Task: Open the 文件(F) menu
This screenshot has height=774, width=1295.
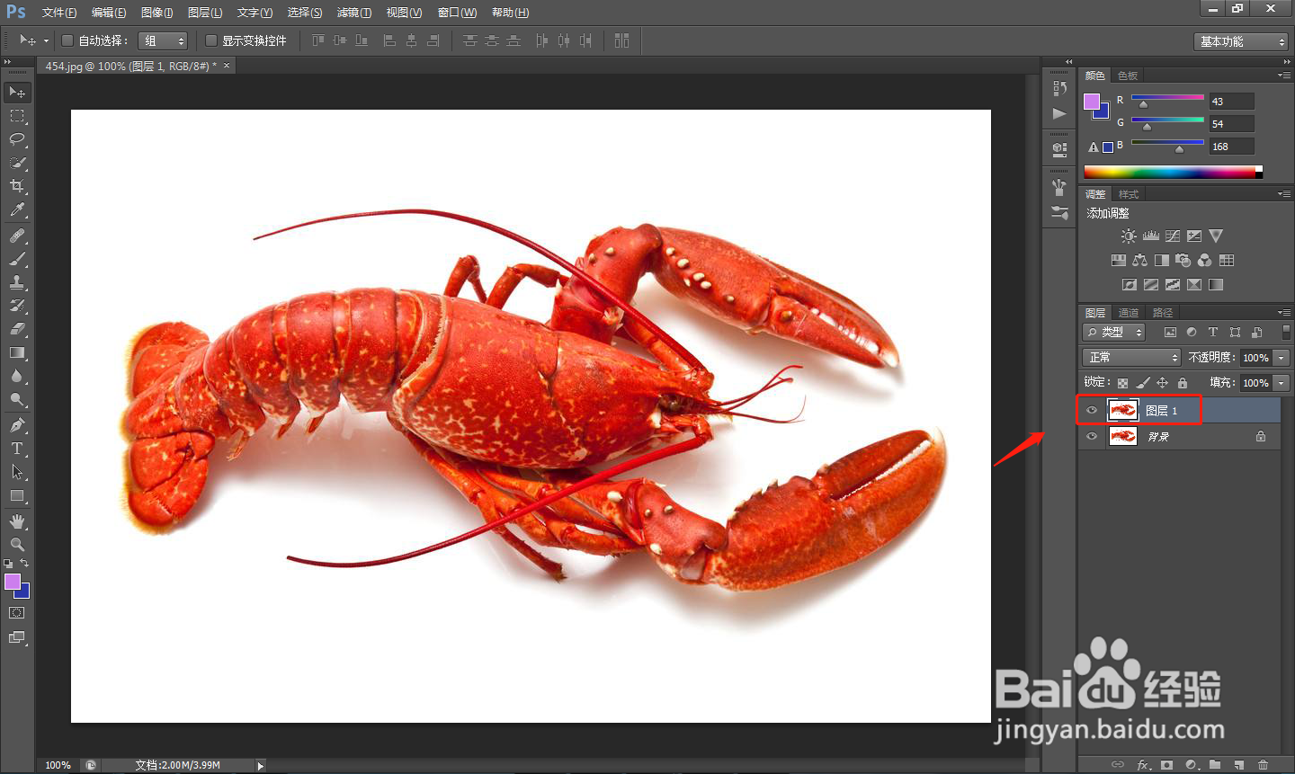Action: coord(58,13)
